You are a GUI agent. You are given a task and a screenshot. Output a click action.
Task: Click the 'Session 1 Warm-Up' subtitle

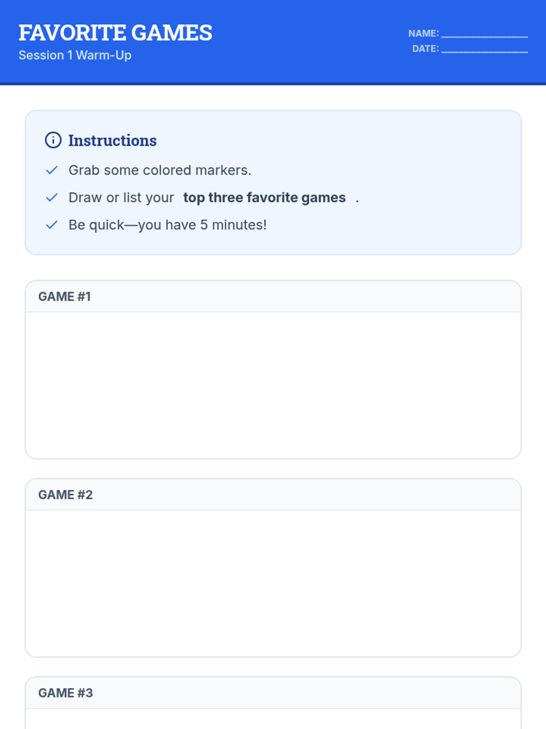[75, 55]
